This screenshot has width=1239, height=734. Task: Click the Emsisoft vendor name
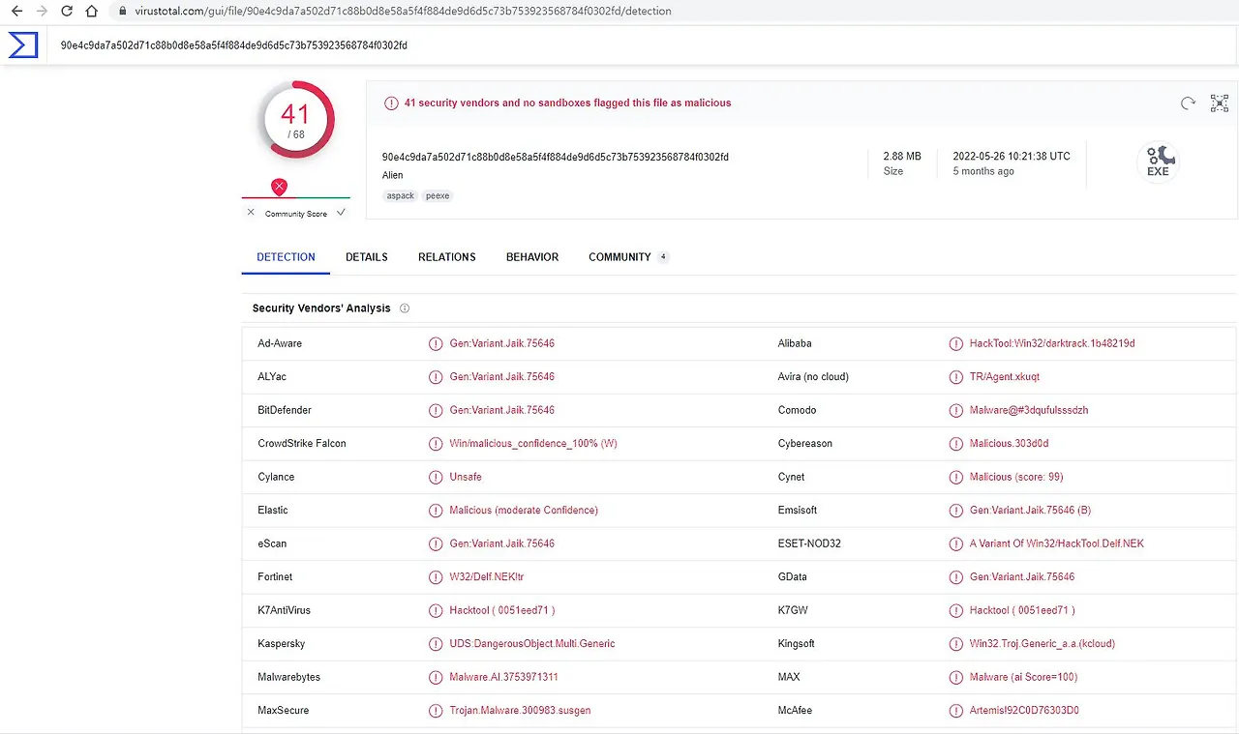click(x=798, y=511)
